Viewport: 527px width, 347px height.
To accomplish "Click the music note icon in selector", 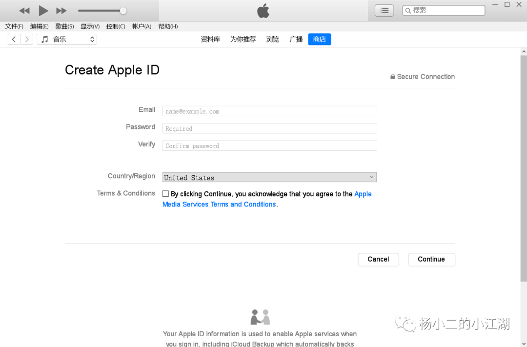I will (45, 40).
